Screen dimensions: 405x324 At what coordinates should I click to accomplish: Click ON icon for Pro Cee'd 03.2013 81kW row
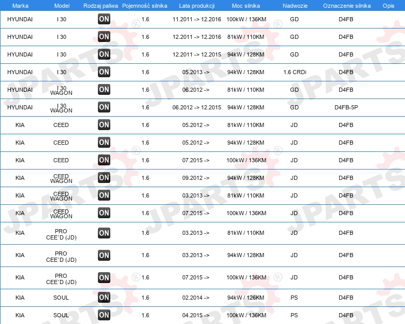(x=104, y=233)
